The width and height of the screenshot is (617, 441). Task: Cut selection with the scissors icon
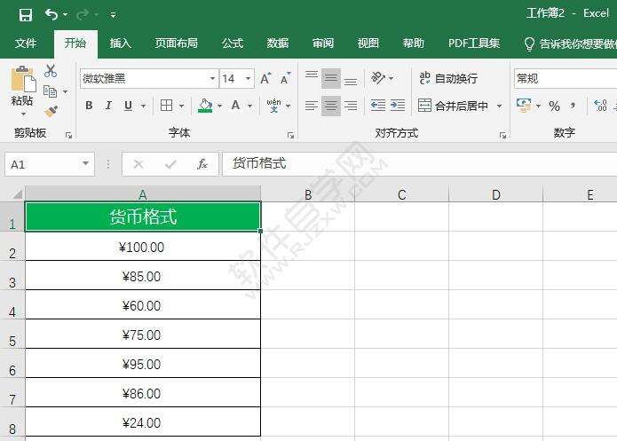51,71
